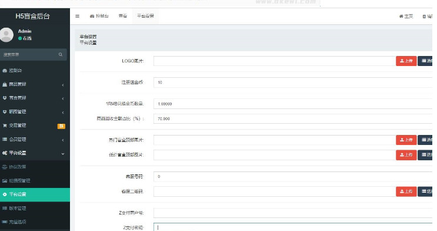This screenshot has height=231, width=437.
Task: Click the H5盲盒后台 title link
Action: click(32, 16)
